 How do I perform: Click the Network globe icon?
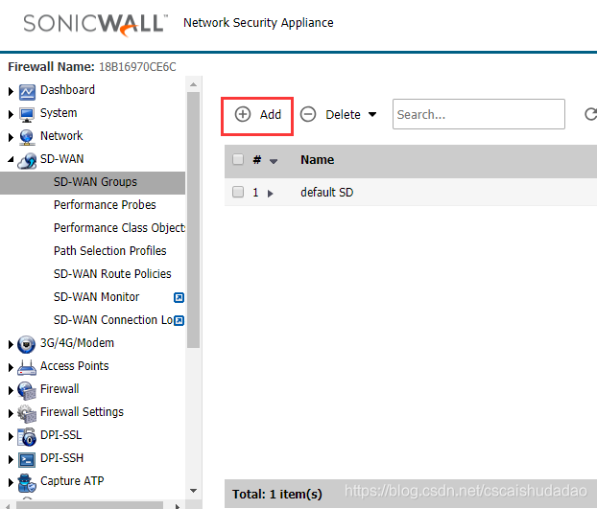(27, 137)
